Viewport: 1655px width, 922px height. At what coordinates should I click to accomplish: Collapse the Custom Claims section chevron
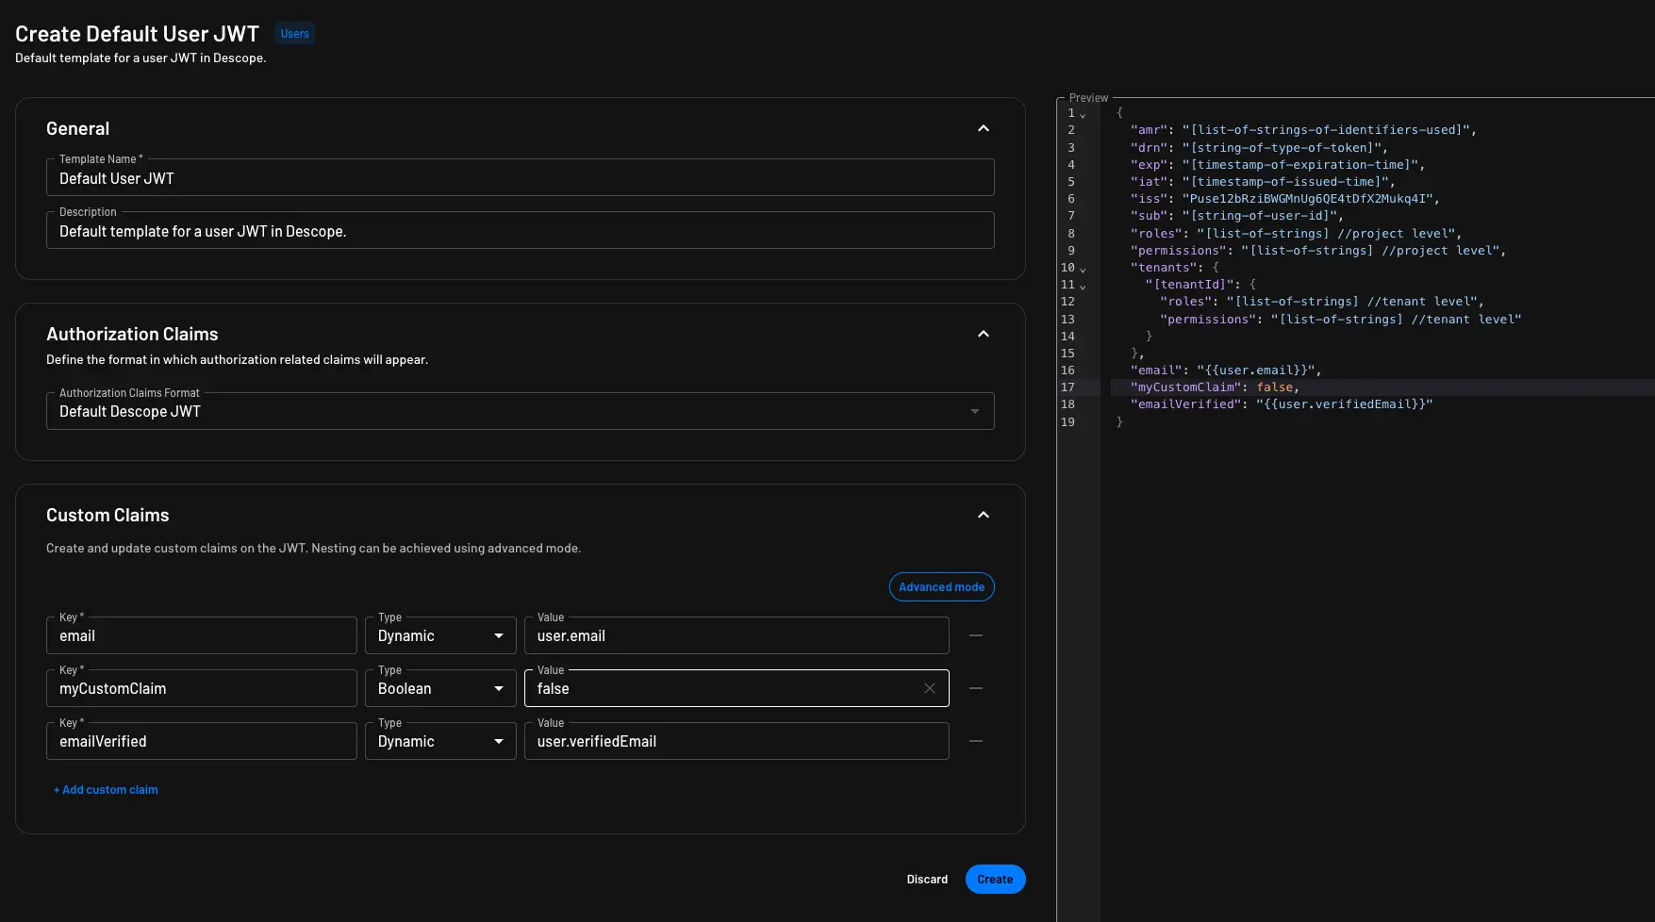(984, 515)
